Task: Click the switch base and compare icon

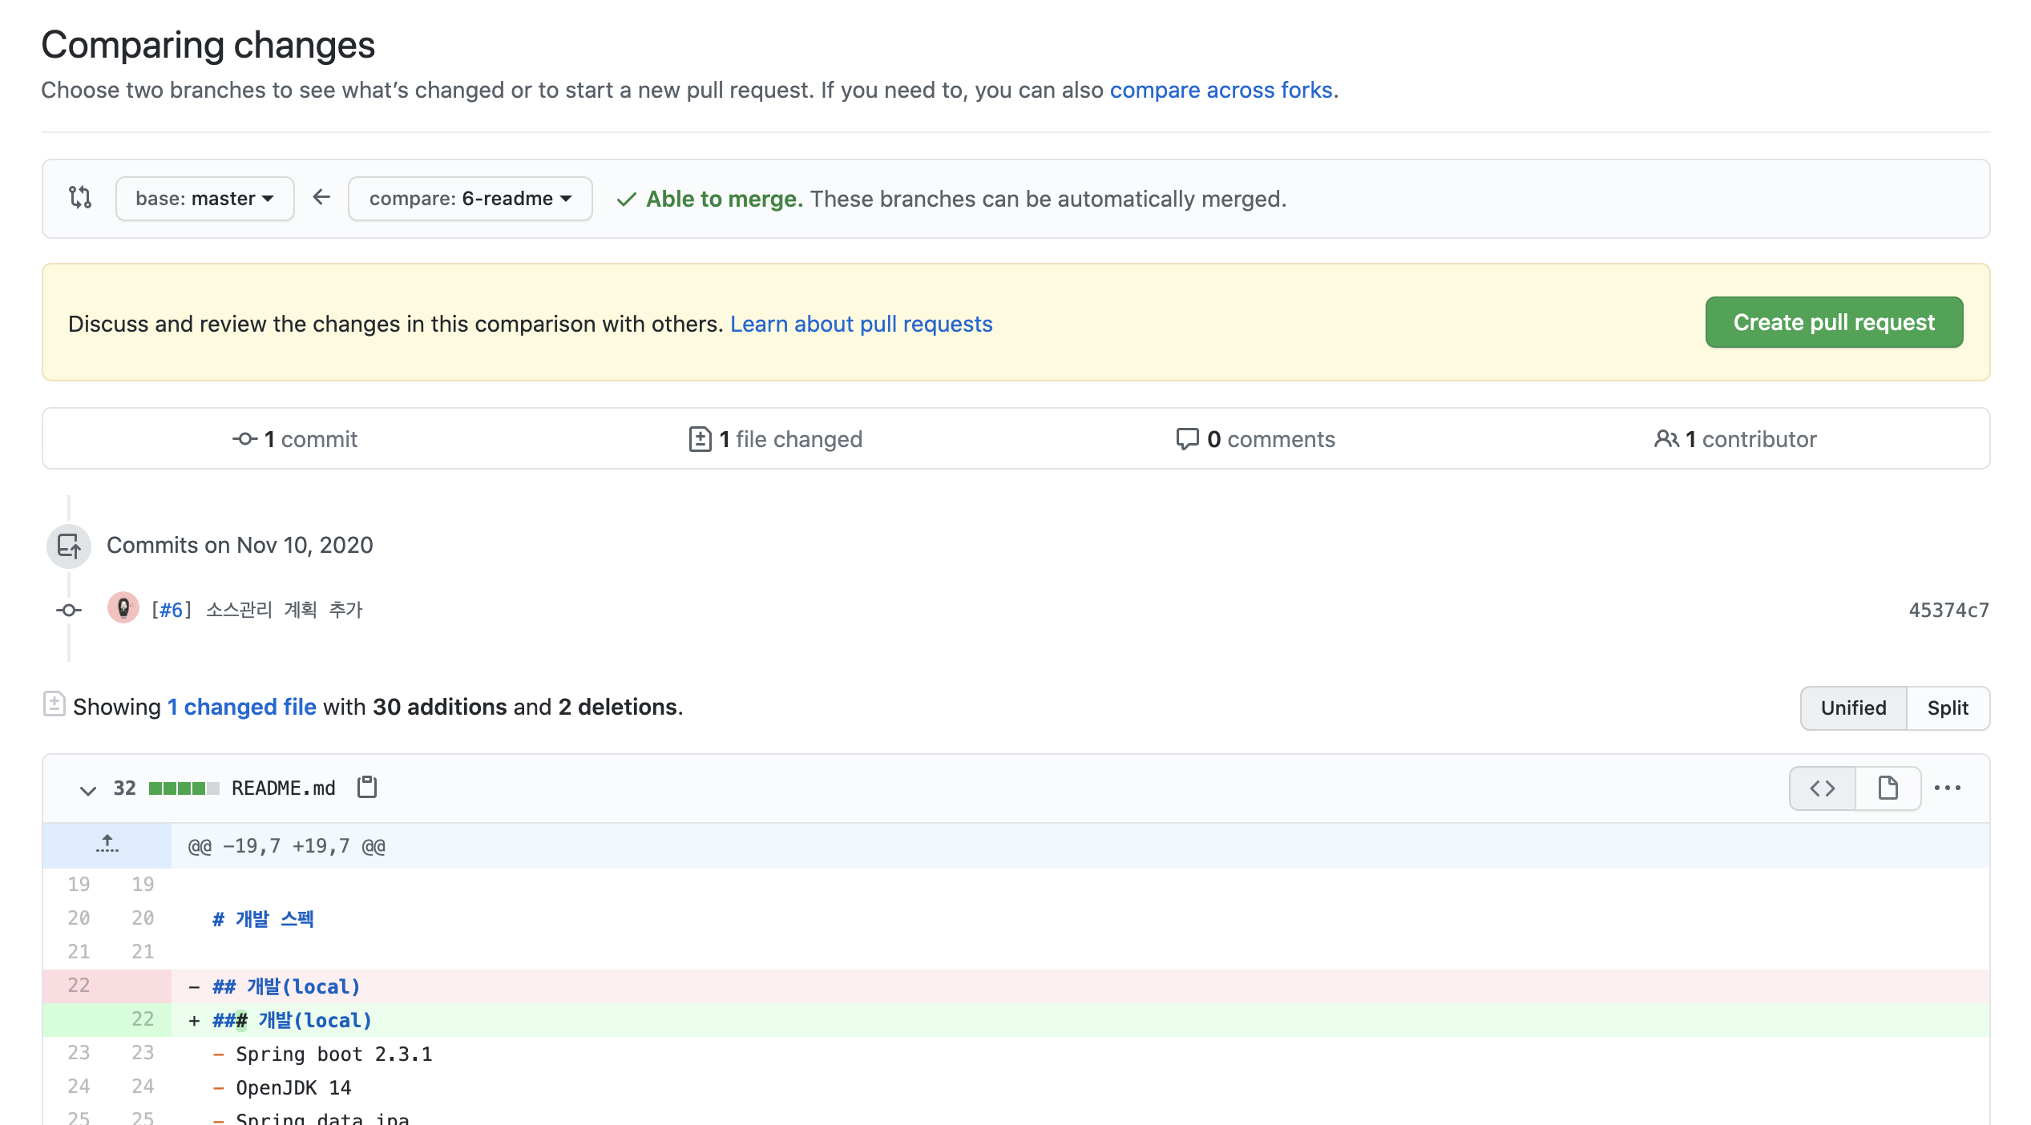Action: (80, 197)
